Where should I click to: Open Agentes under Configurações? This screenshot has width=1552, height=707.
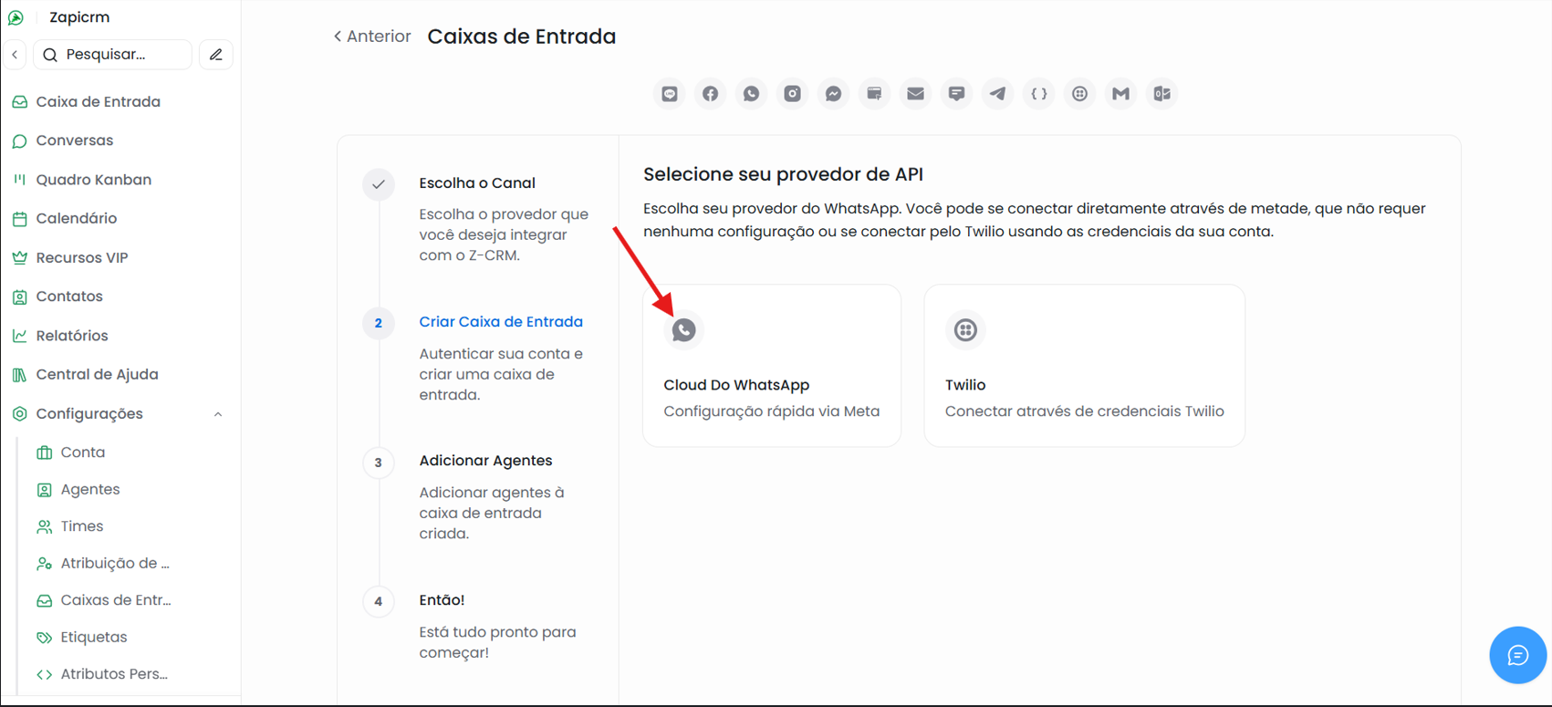click(x=90, y=490)
